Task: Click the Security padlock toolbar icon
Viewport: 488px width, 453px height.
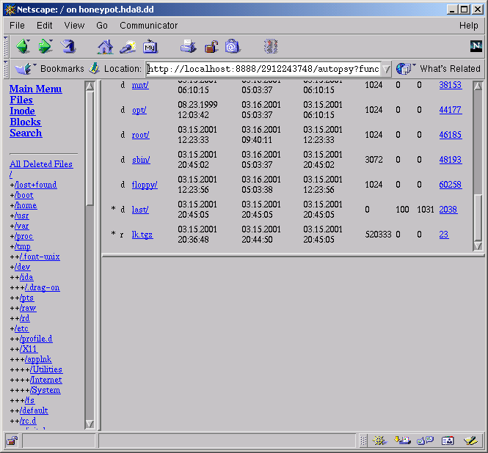Action: [211, 47]
